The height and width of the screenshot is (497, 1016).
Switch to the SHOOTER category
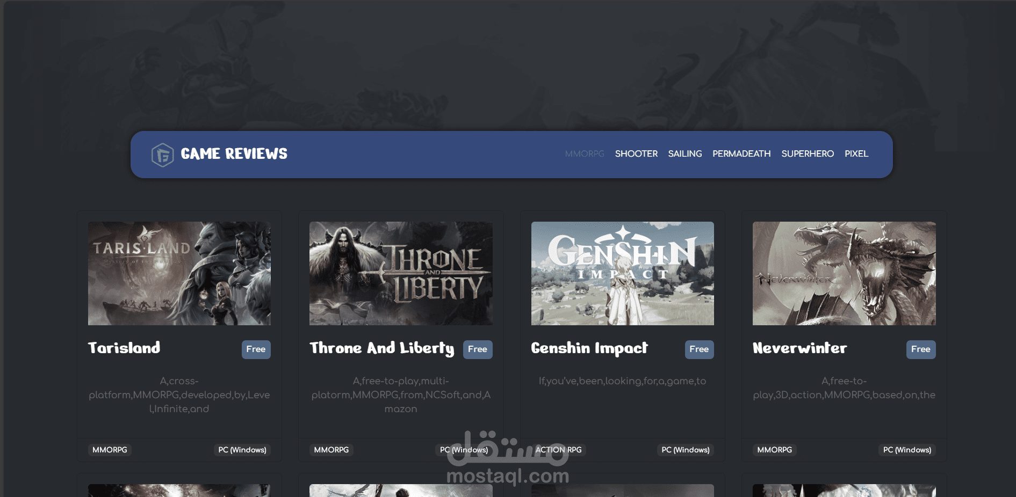click(636, 154)
